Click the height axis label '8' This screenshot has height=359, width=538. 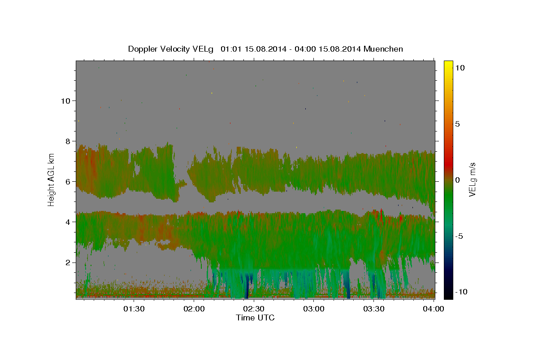point(68,141)
